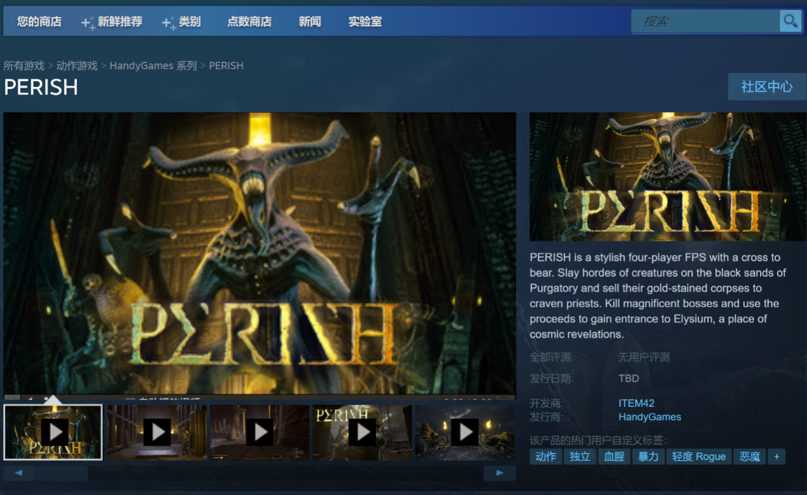Viewport: 807px width, 495px height.
Task: Play the fifth video thumbnail
Action: pos(465,432)
